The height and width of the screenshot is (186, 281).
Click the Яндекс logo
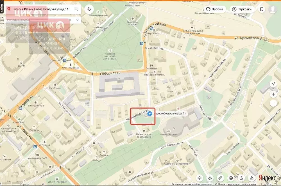[x=268, y=178]
